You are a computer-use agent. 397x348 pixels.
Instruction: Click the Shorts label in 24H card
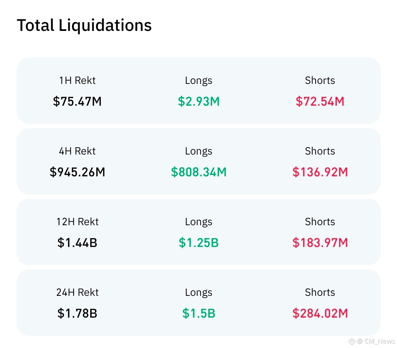(x=320, y=292)
